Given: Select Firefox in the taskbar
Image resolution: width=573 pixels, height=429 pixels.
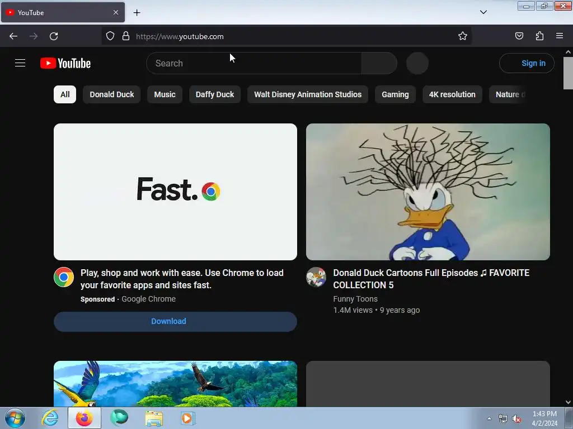Looking at the screenshot, I should [84, 418].
